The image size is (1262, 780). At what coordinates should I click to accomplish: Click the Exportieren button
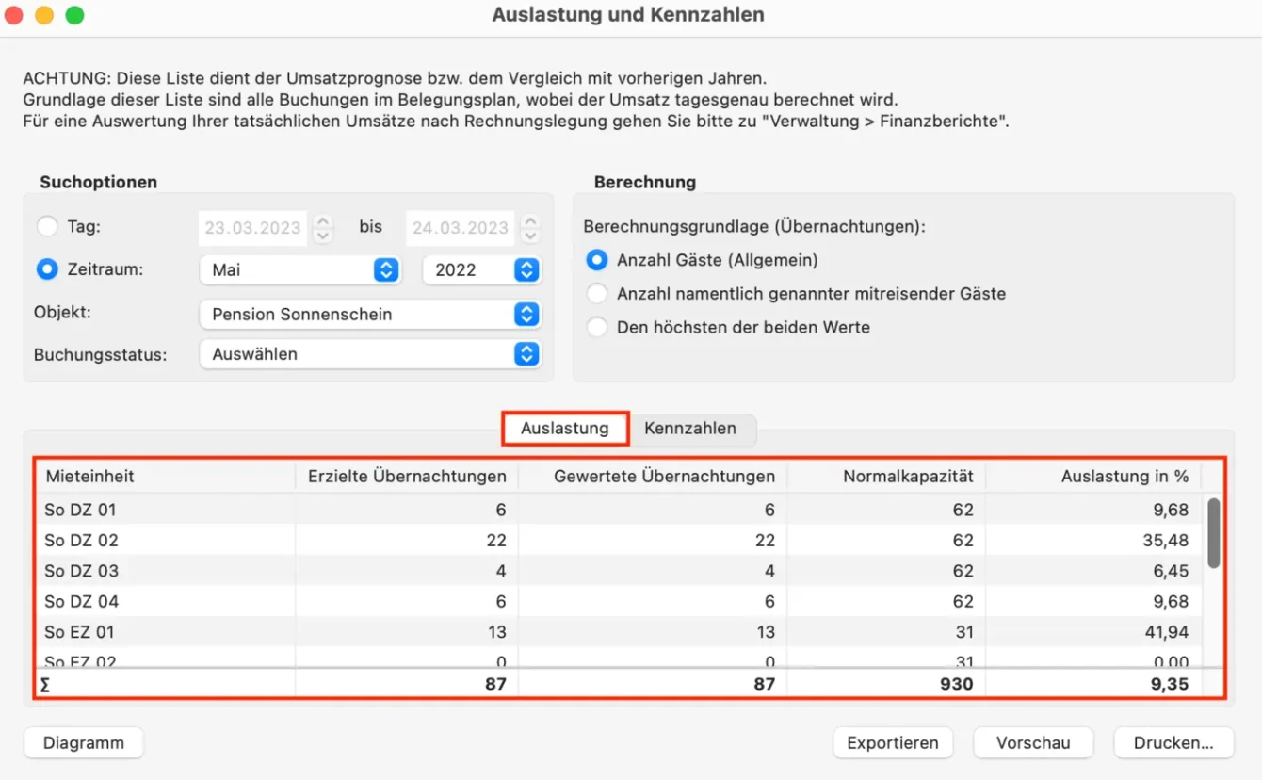tap(893, 742)
